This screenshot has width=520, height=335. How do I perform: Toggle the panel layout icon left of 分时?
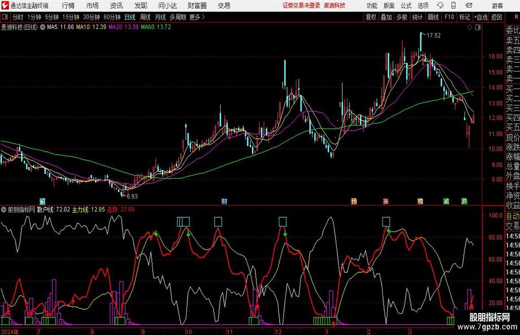[4, 17]
